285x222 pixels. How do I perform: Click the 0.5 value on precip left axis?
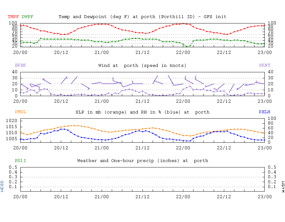coord(13,167)
